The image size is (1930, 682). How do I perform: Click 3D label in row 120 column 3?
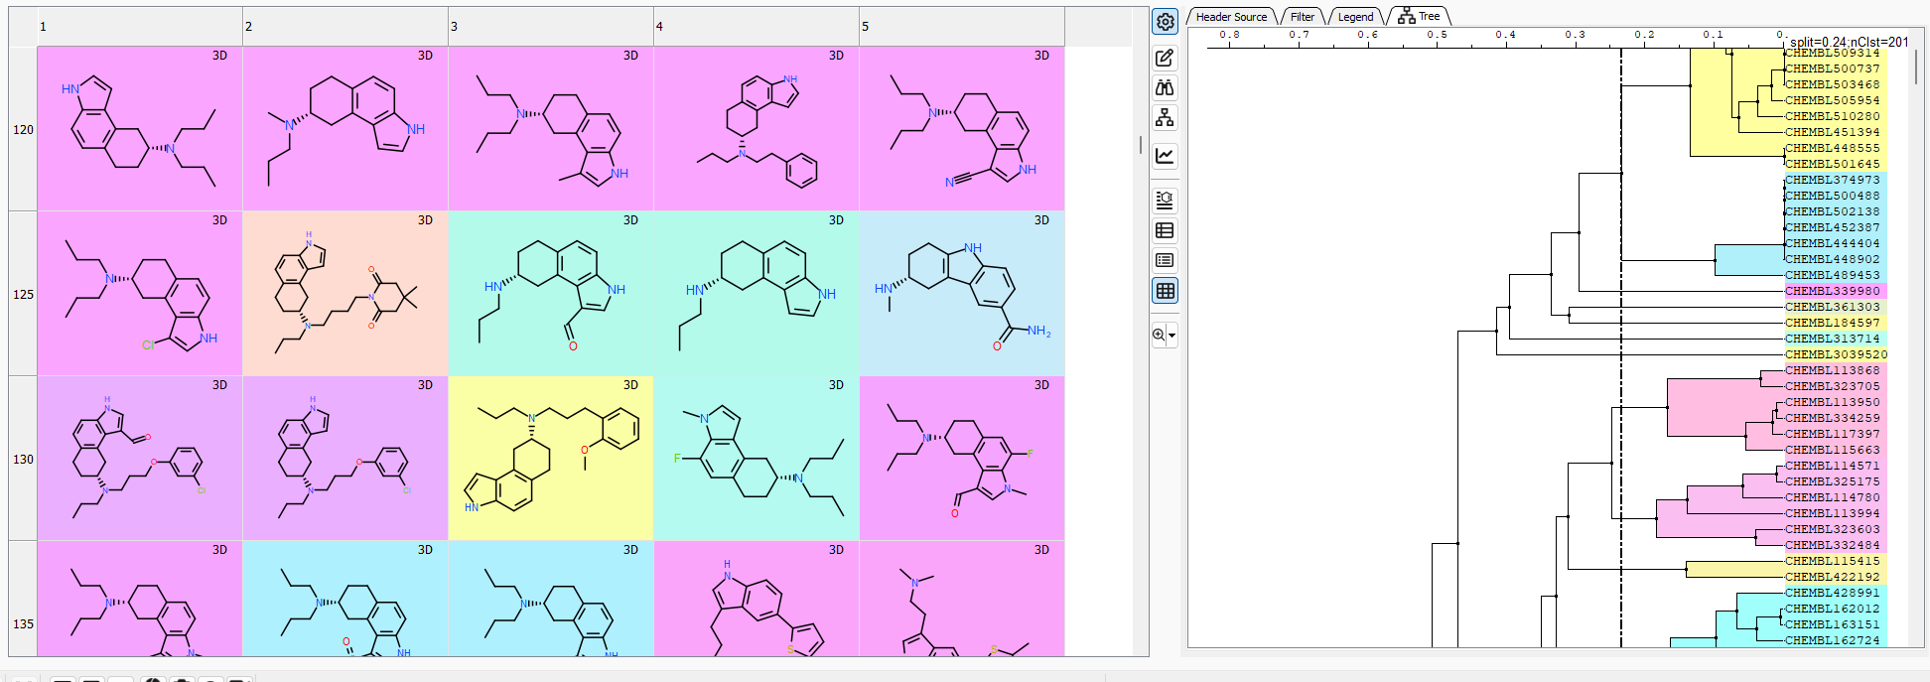point(630,56)
